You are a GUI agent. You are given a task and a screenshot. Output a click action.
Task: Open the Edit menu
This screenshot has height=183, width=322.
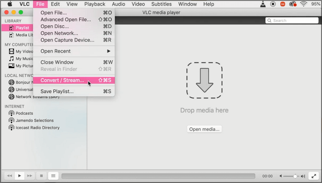[x=55, y=4]
